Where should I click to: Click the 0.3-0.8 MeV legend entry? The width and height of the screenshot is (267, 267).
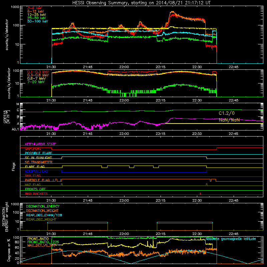point(38,75)
